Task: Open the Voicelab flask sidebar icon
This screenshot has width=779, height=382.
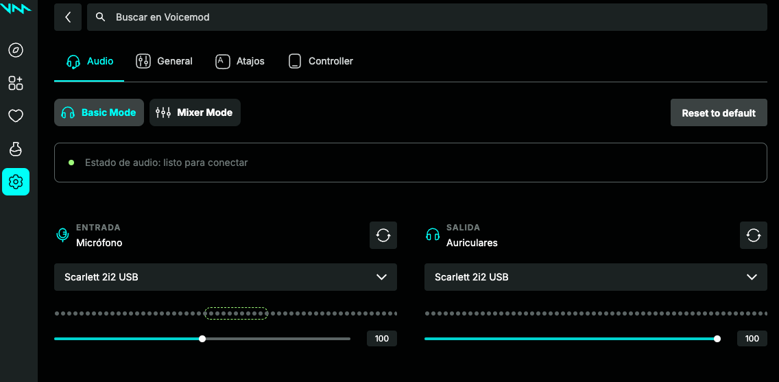Action: tap(16, 149)
